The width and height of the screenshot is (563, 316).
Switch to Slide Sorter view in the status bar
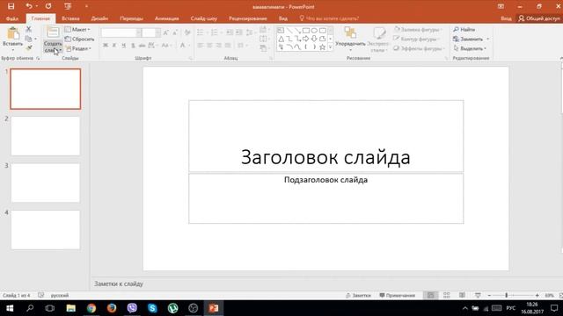click(x=446, y=295)
